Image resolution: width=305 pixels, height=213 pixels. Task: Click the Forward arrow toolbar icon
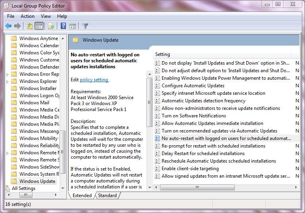[x=17, y=26]
